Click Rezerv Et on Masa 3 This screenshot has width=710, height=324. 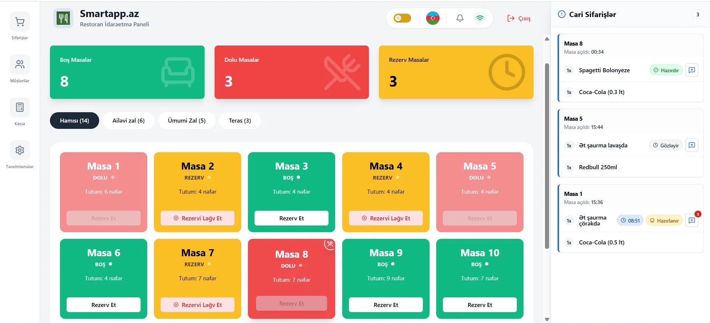point(292,218)
